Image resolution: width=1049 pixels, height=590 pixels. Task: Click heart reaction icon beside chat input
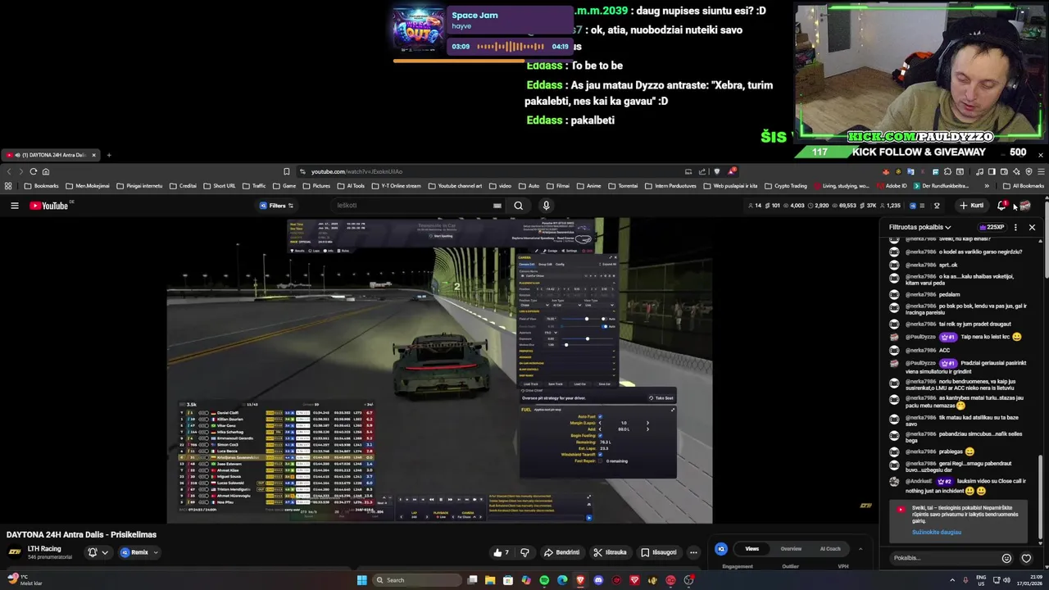(x=1026, y=558)
